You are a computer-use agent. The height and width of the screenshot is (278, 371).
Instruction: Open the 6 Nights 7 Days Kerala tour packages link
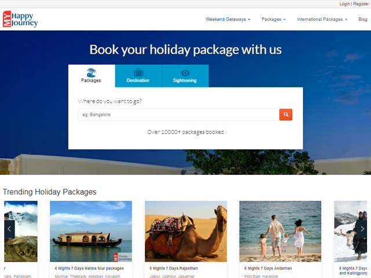(89, 268)
